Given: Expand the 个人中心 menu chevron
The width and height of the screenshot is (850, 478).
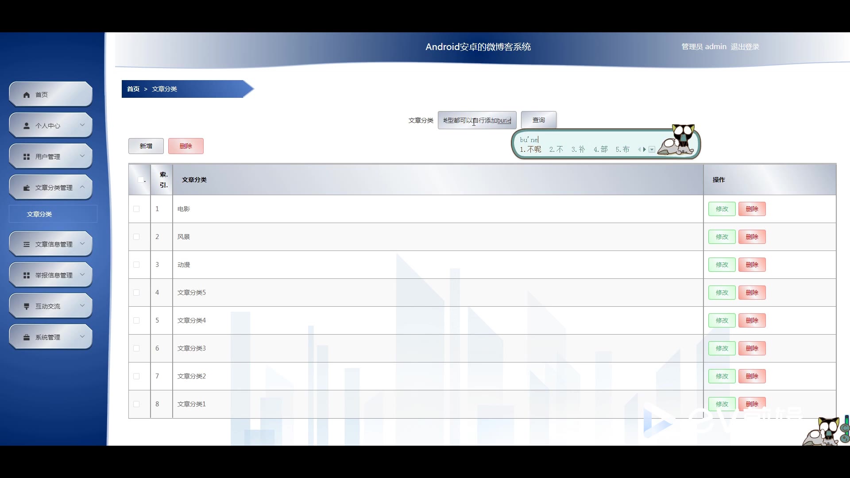Looking at the screenshot, I should point(82,125).
